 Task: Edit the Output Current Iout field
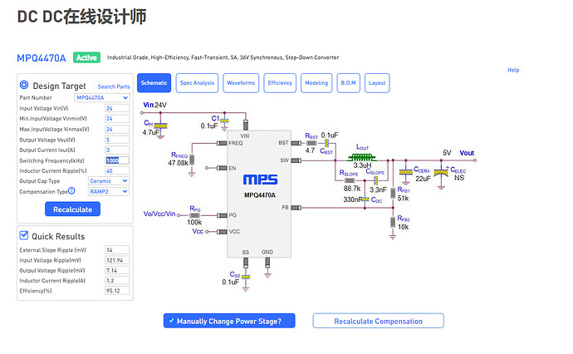tap(117, 150)
